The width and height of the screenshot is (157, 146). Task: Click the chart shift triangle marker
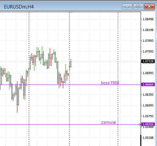click(71, 13)
